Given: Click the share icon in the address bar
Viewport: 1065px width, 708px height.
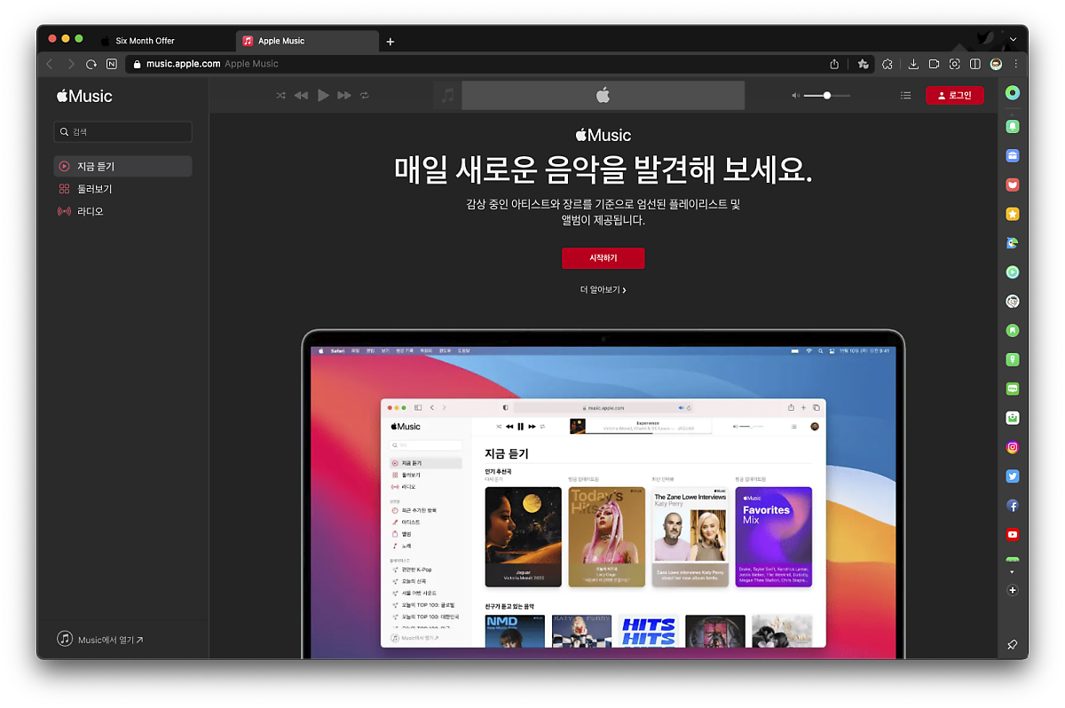Looking at the screenshot, I should [x=834, y=64].
